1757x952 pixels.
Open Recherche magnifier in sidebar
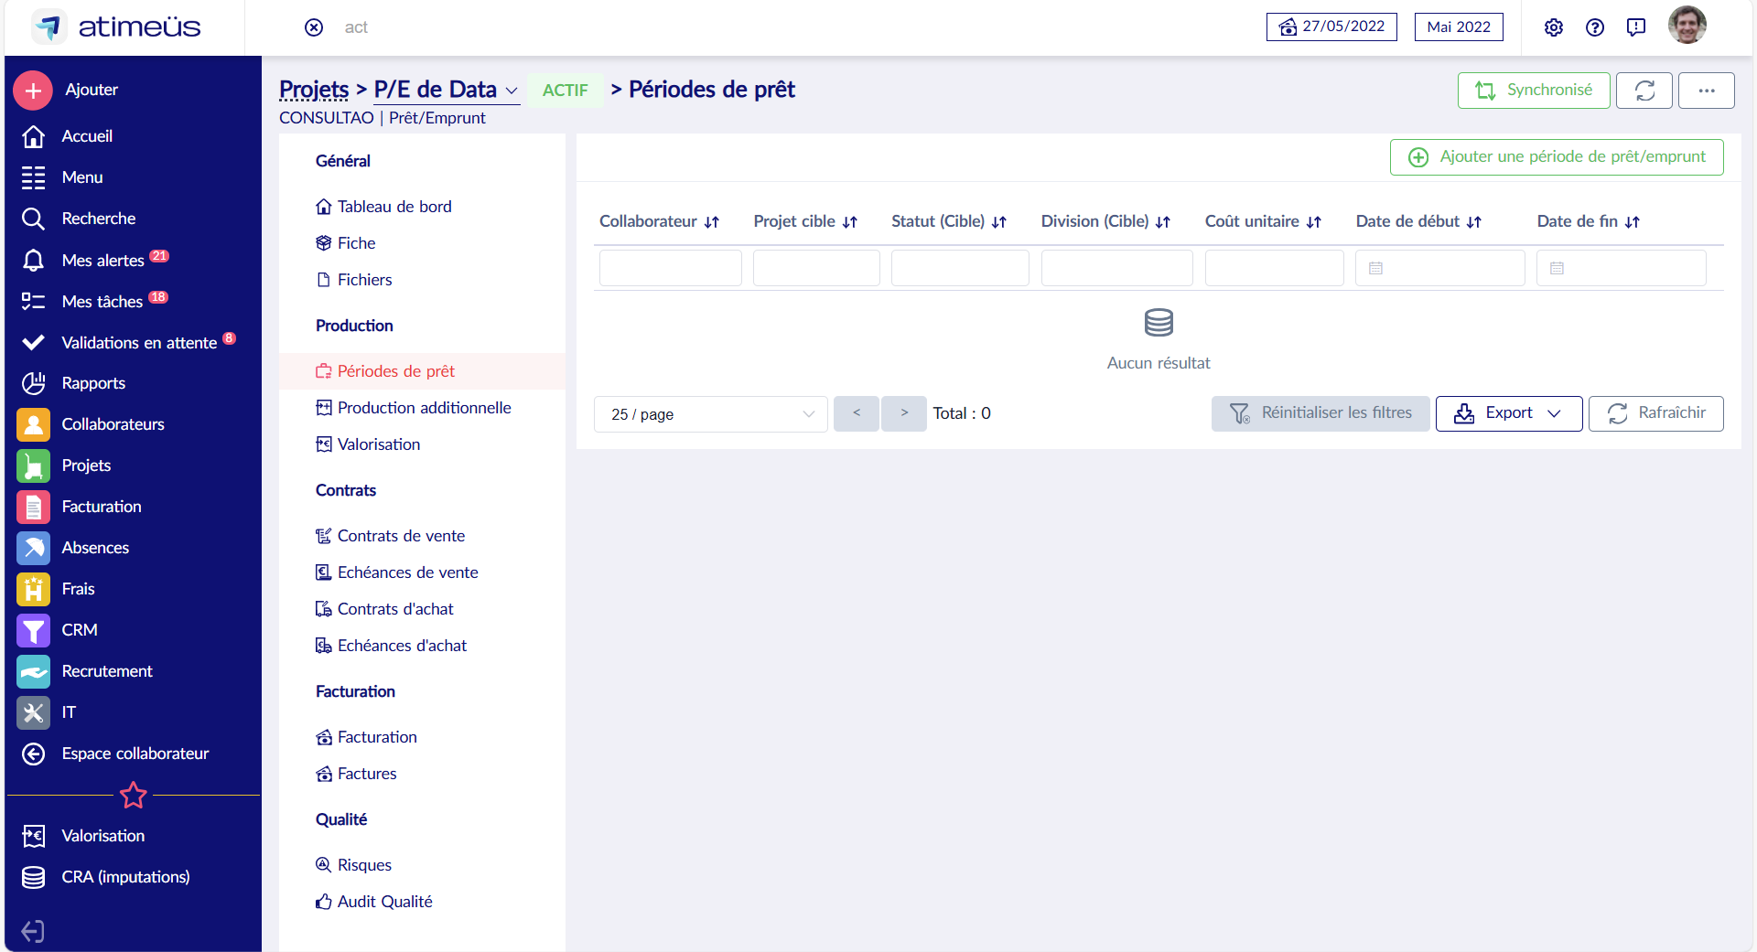33,219
